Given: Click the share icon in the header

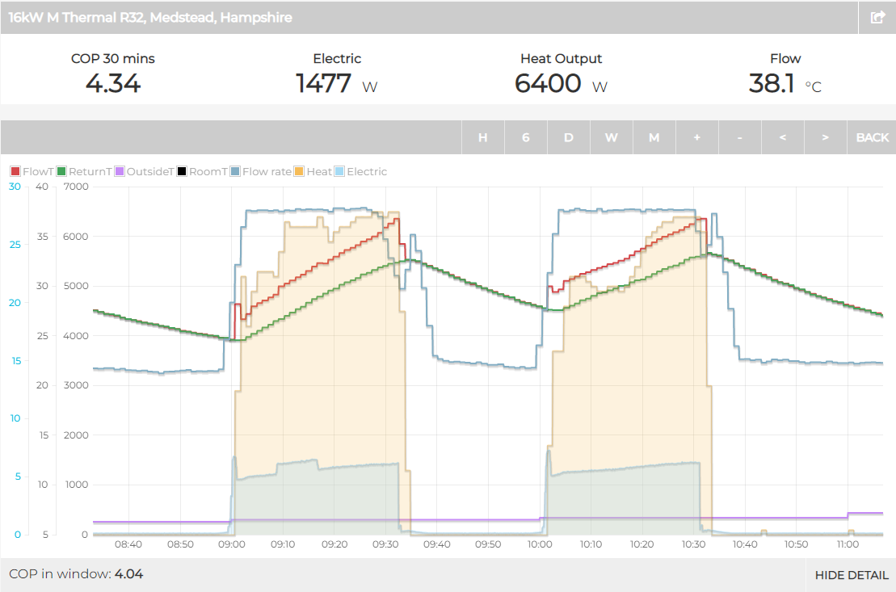Looking at the screenshot, I should [x=877, y=17].
